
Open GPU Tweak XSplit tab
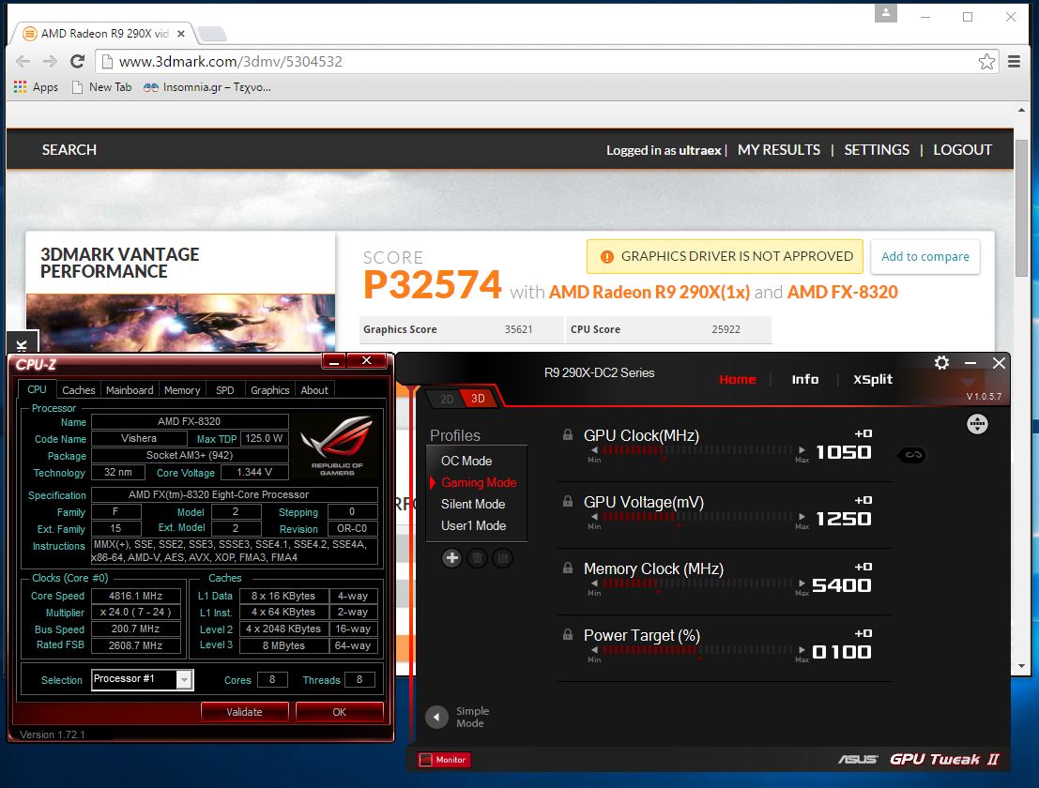point(873,379)
